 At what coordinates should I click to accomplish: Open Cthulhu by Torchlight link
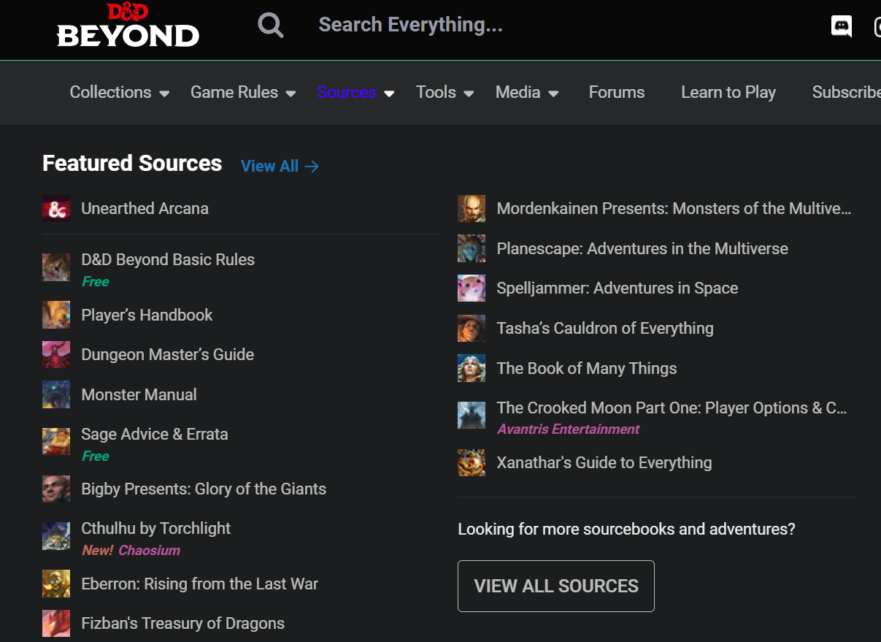point(155,528)
